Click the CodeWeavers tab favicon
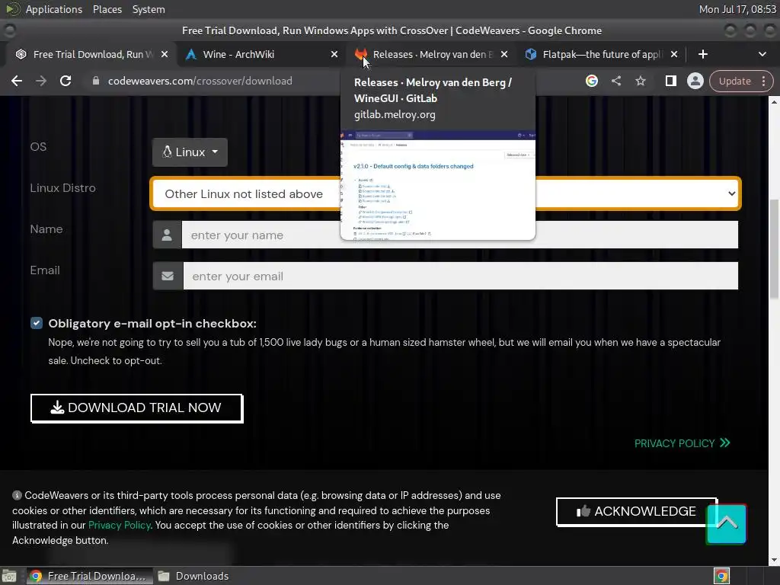780x585 pixels. pyautogui.click(x=21, y=54)
